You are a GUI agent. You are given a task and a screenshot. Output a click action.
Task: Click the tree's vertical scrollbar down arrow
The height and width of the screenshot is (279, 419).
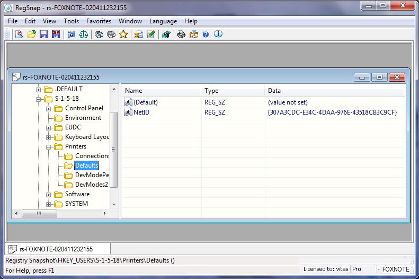point(114,204)
